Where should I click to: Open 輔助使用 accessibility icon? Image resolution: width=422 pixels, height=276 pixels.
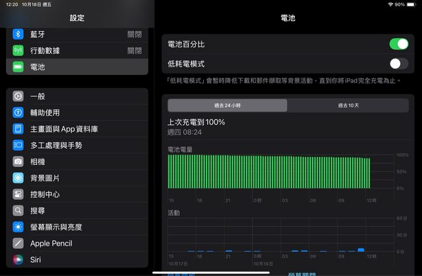click(18, 112)
